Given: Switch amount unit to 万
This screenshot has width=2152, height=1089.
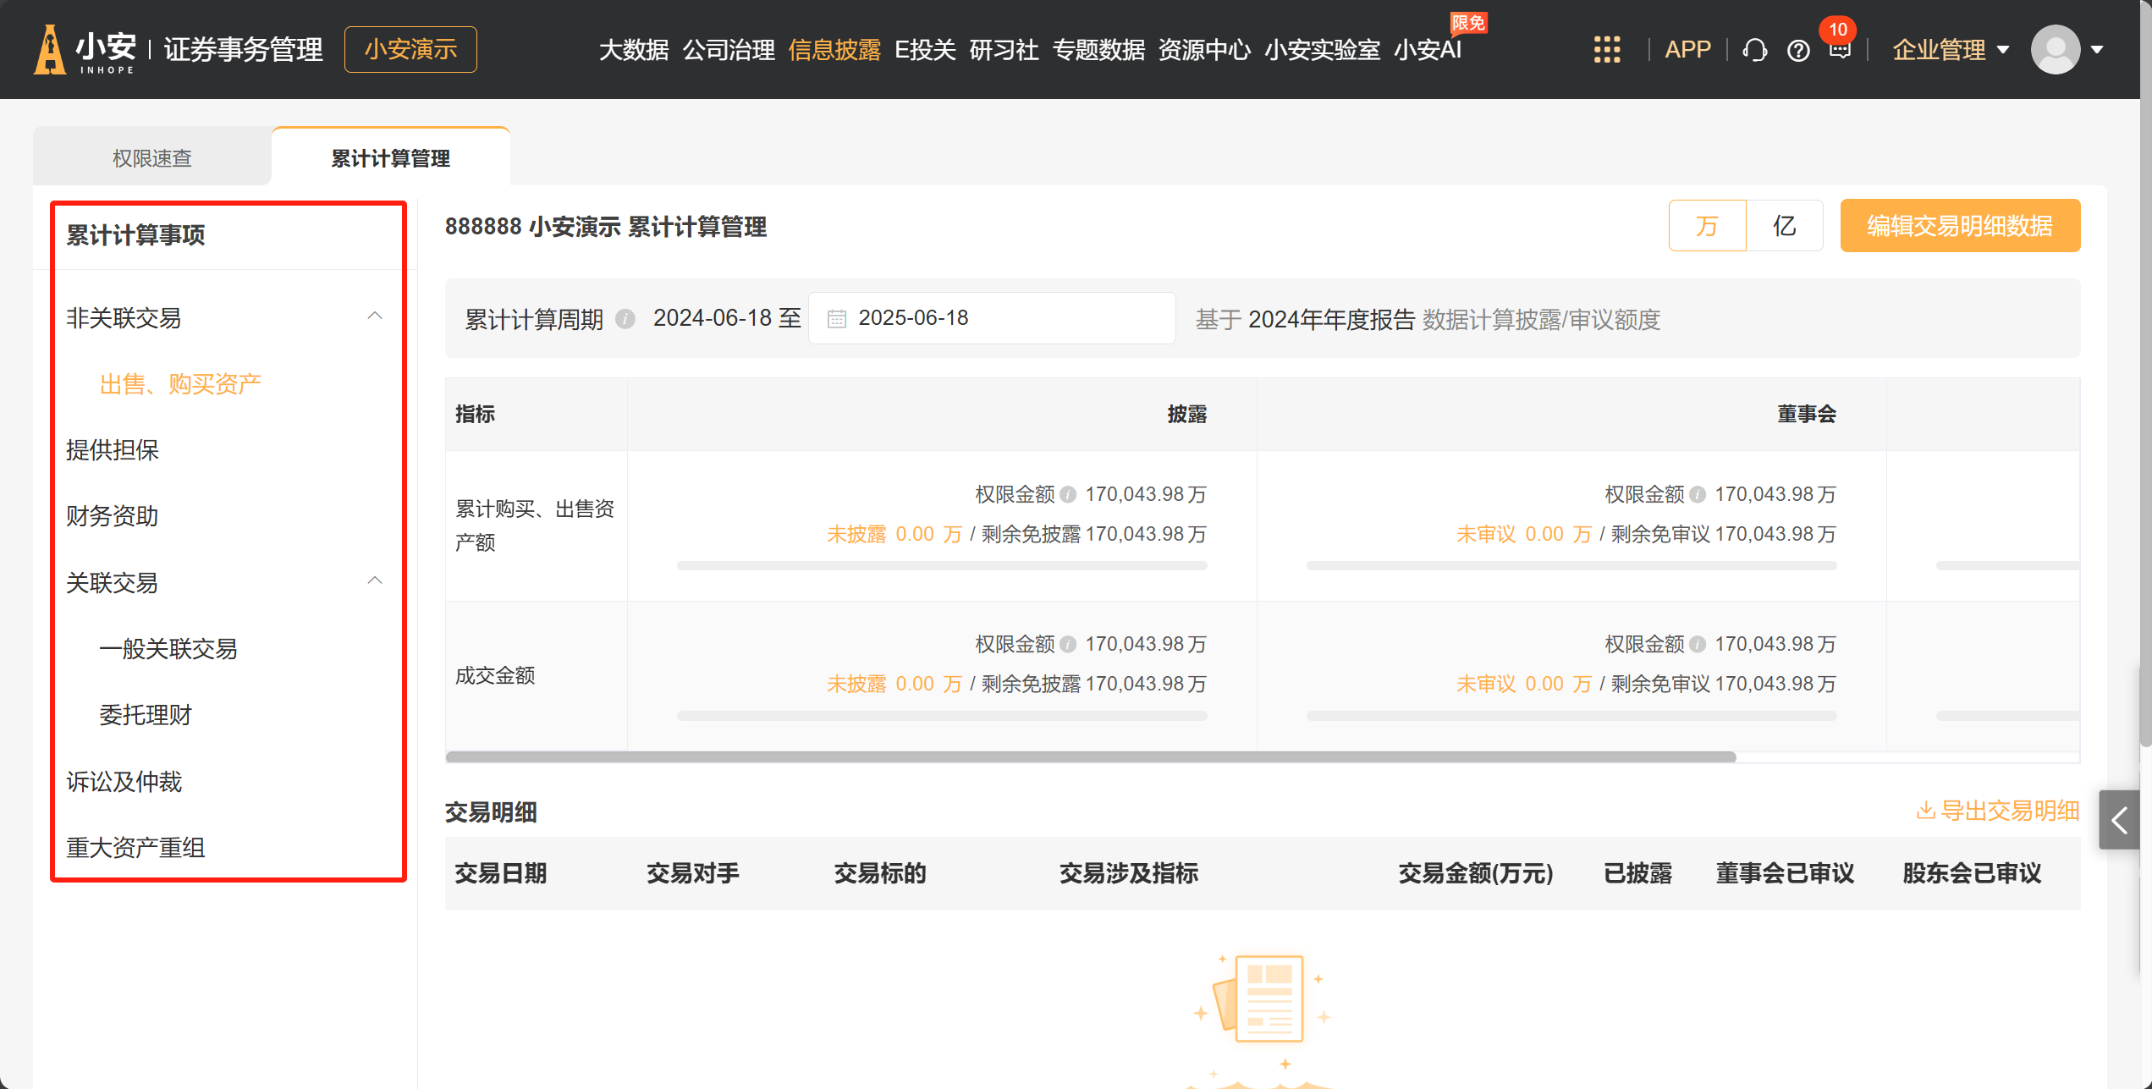Looking at the screenshot, I should (x=1707, y=226).
